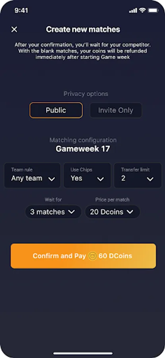Tap the cellular signal bars icon

pyautogui.click(x=133, y=10)
